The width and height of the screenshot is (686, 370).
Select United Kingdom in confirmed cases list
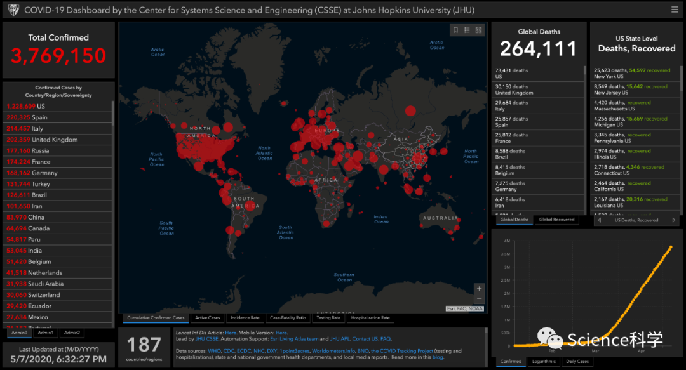57,140
